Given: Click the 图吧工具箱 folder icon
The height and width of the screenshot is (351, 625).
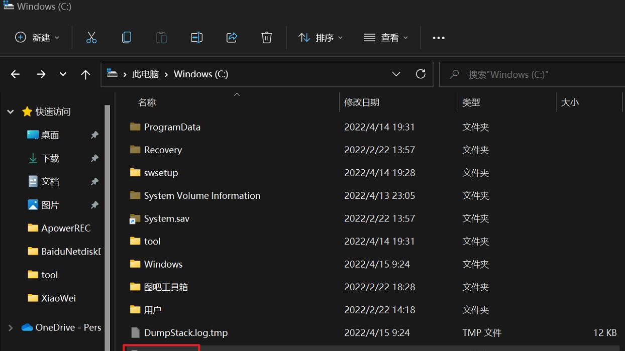Looking at the screenshot, I should (135, 287).
